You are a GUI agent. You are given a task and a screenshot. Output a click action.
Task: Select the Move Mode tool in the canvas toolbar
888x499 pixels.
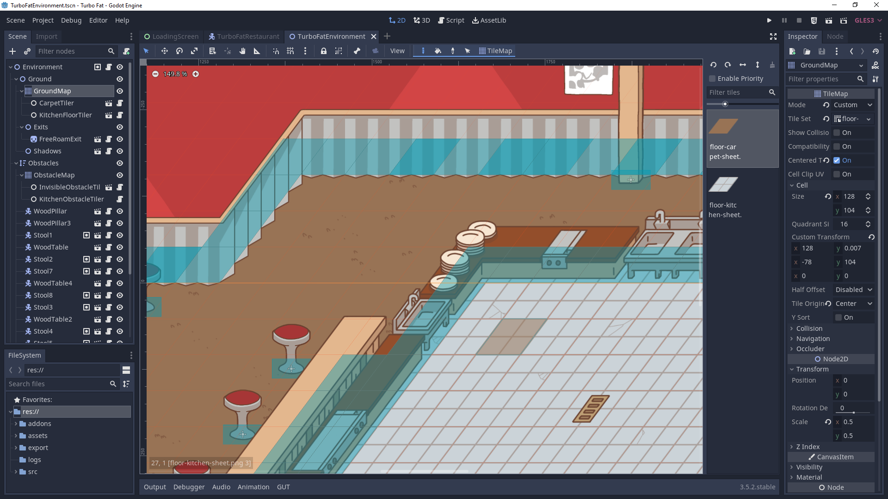[165, 51]
